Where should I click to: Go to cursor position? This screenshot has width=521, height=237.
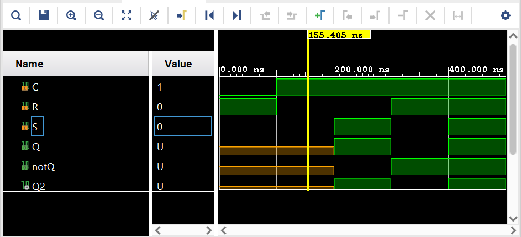[x=181, y=15]
